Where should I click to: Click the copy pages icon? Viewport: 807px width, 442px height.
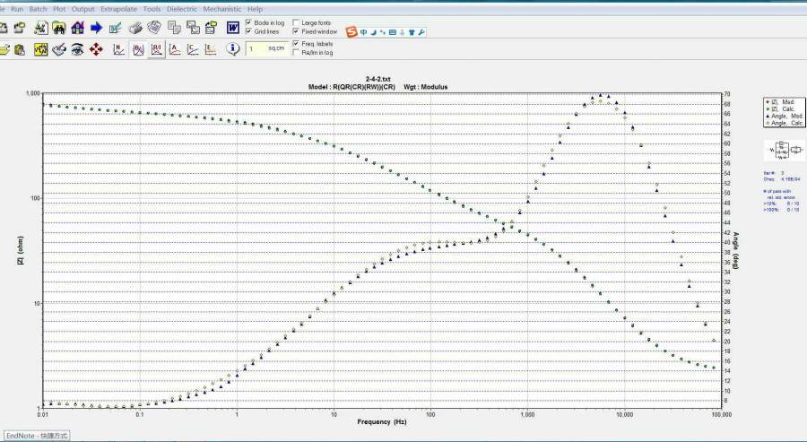click(175, 28)
